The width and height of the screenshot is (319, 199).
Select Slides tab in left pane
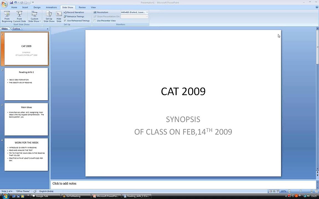(x=4, y=29)
